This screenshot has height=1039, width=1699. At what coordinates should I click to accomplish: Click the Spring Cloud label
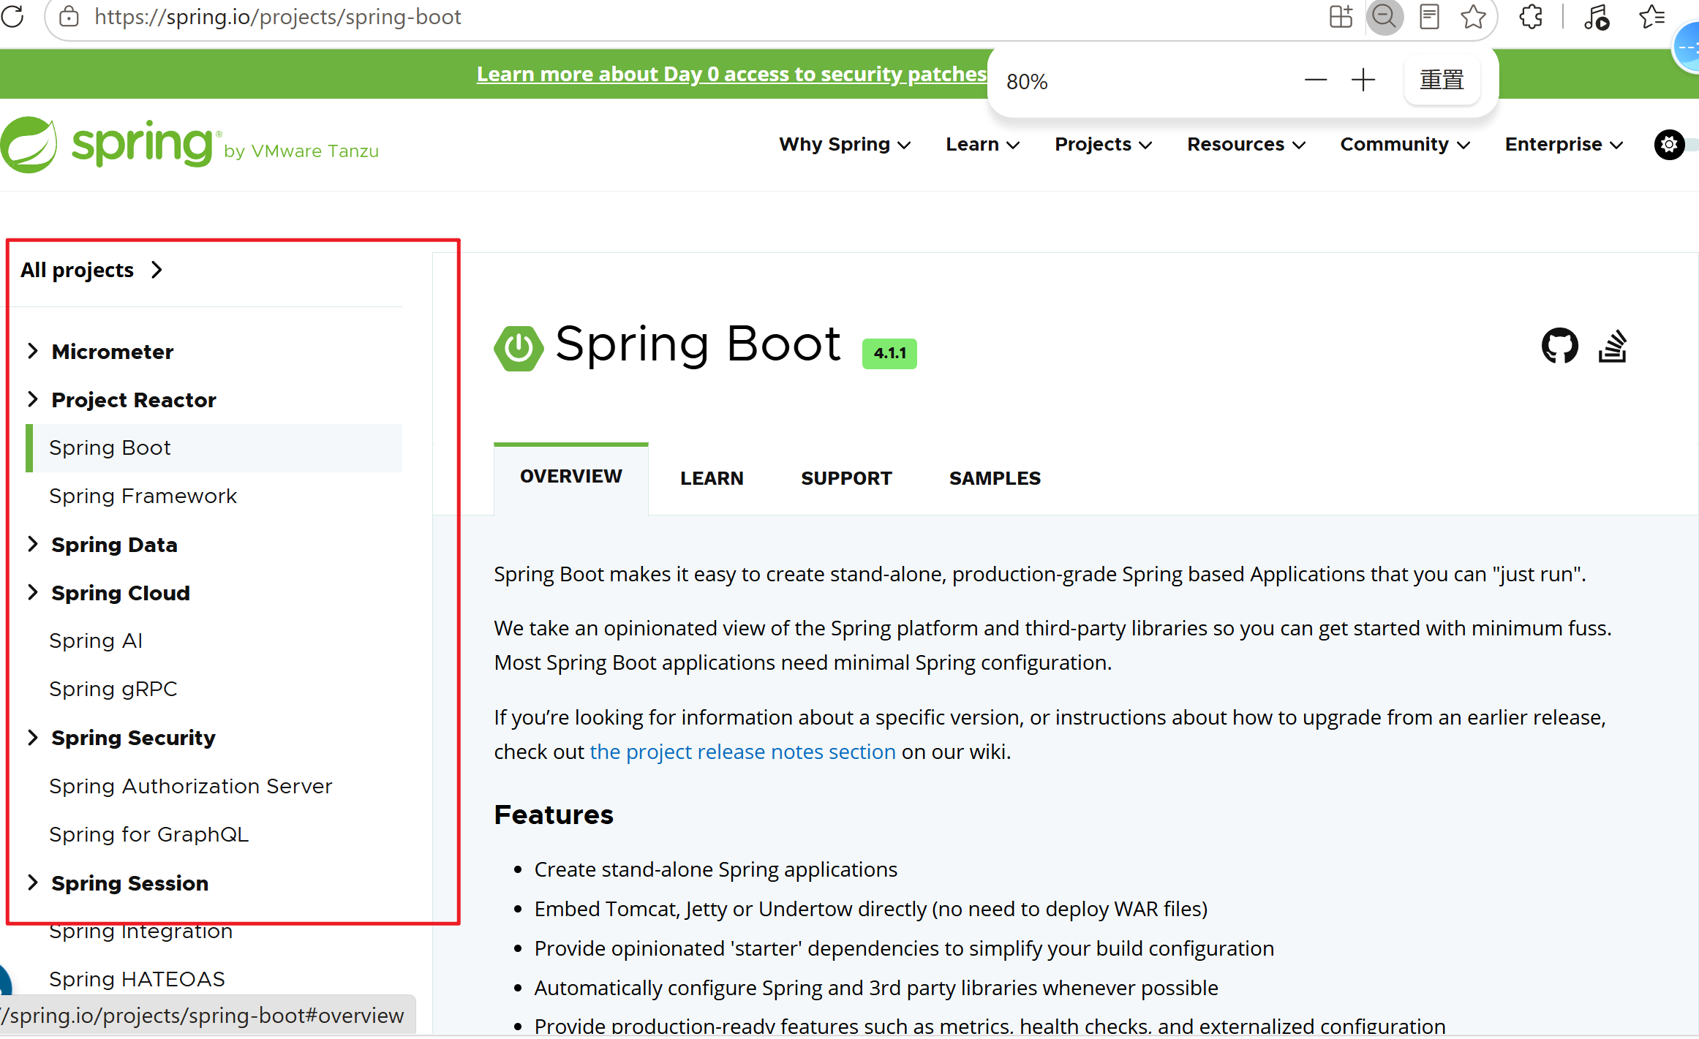(x=121, y=593)
